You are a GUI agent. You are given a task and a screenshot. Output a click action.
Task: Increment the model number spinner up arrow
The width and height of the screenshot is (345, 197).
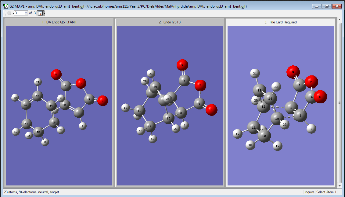[26, 12]
